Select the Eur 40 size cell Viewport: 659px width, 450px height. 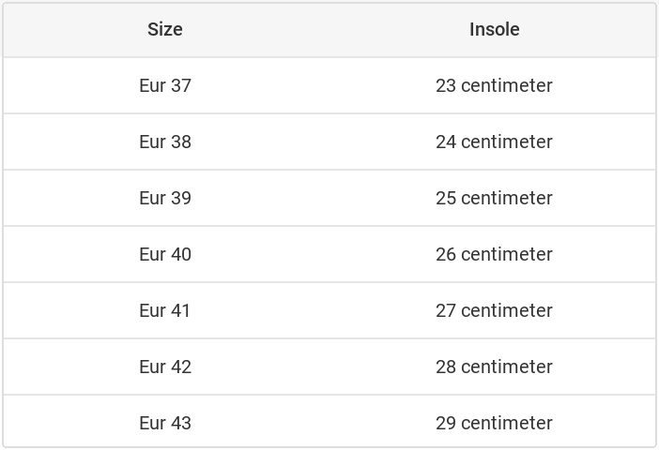[x=165, y=254]
